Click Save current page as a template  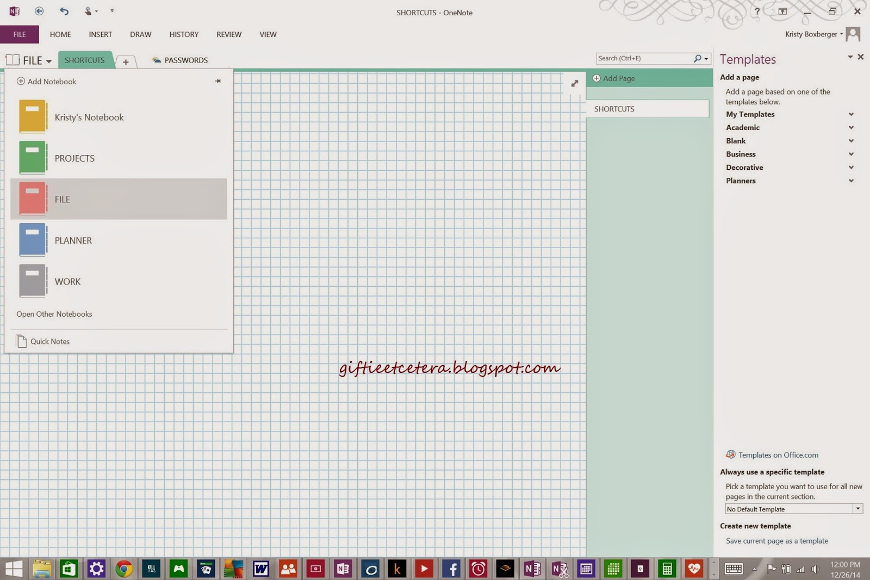click(778, 540)
